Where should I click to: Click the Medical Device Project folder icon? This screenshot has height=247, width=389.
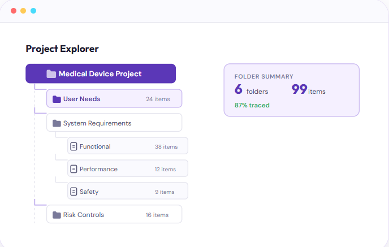point(51,74)
